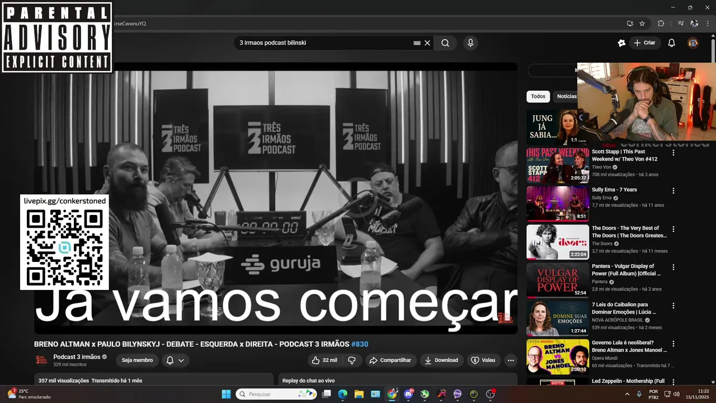Open Discord from the taskbar
This screenshot has width=716, height=403.
coord(409,394)
